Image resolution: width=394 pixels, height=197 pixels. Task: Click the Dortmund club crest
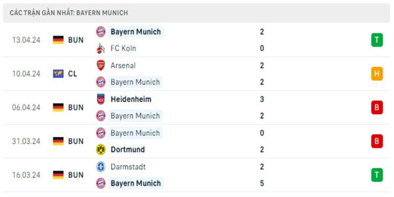[100, 149]
